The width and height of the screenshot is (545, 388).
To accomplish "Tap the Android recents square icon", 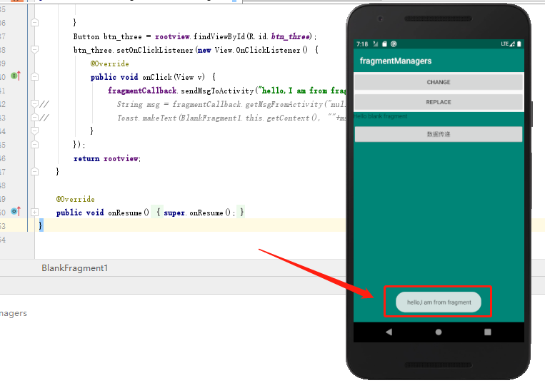I will (488, 332).
